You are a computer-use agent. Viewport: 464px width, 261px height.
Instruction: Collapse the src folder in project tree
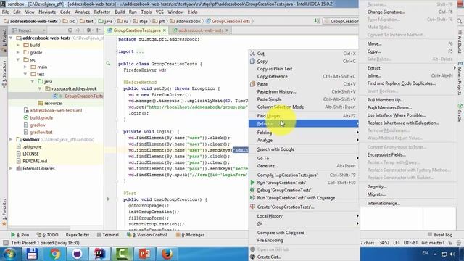18,59
